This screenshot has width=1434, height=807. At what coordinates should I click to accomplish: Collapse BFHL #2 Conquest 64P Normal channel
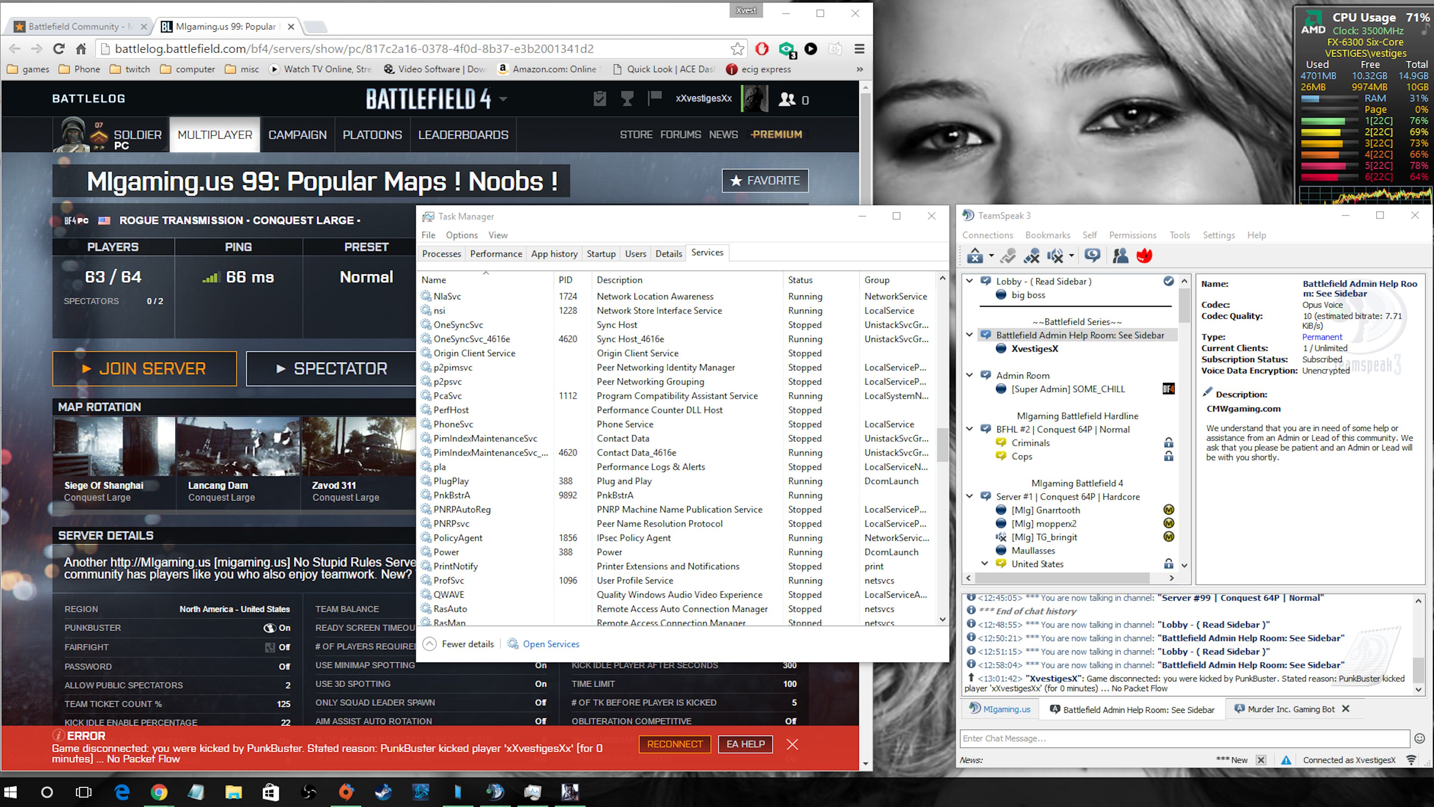(x=969, y=429)
